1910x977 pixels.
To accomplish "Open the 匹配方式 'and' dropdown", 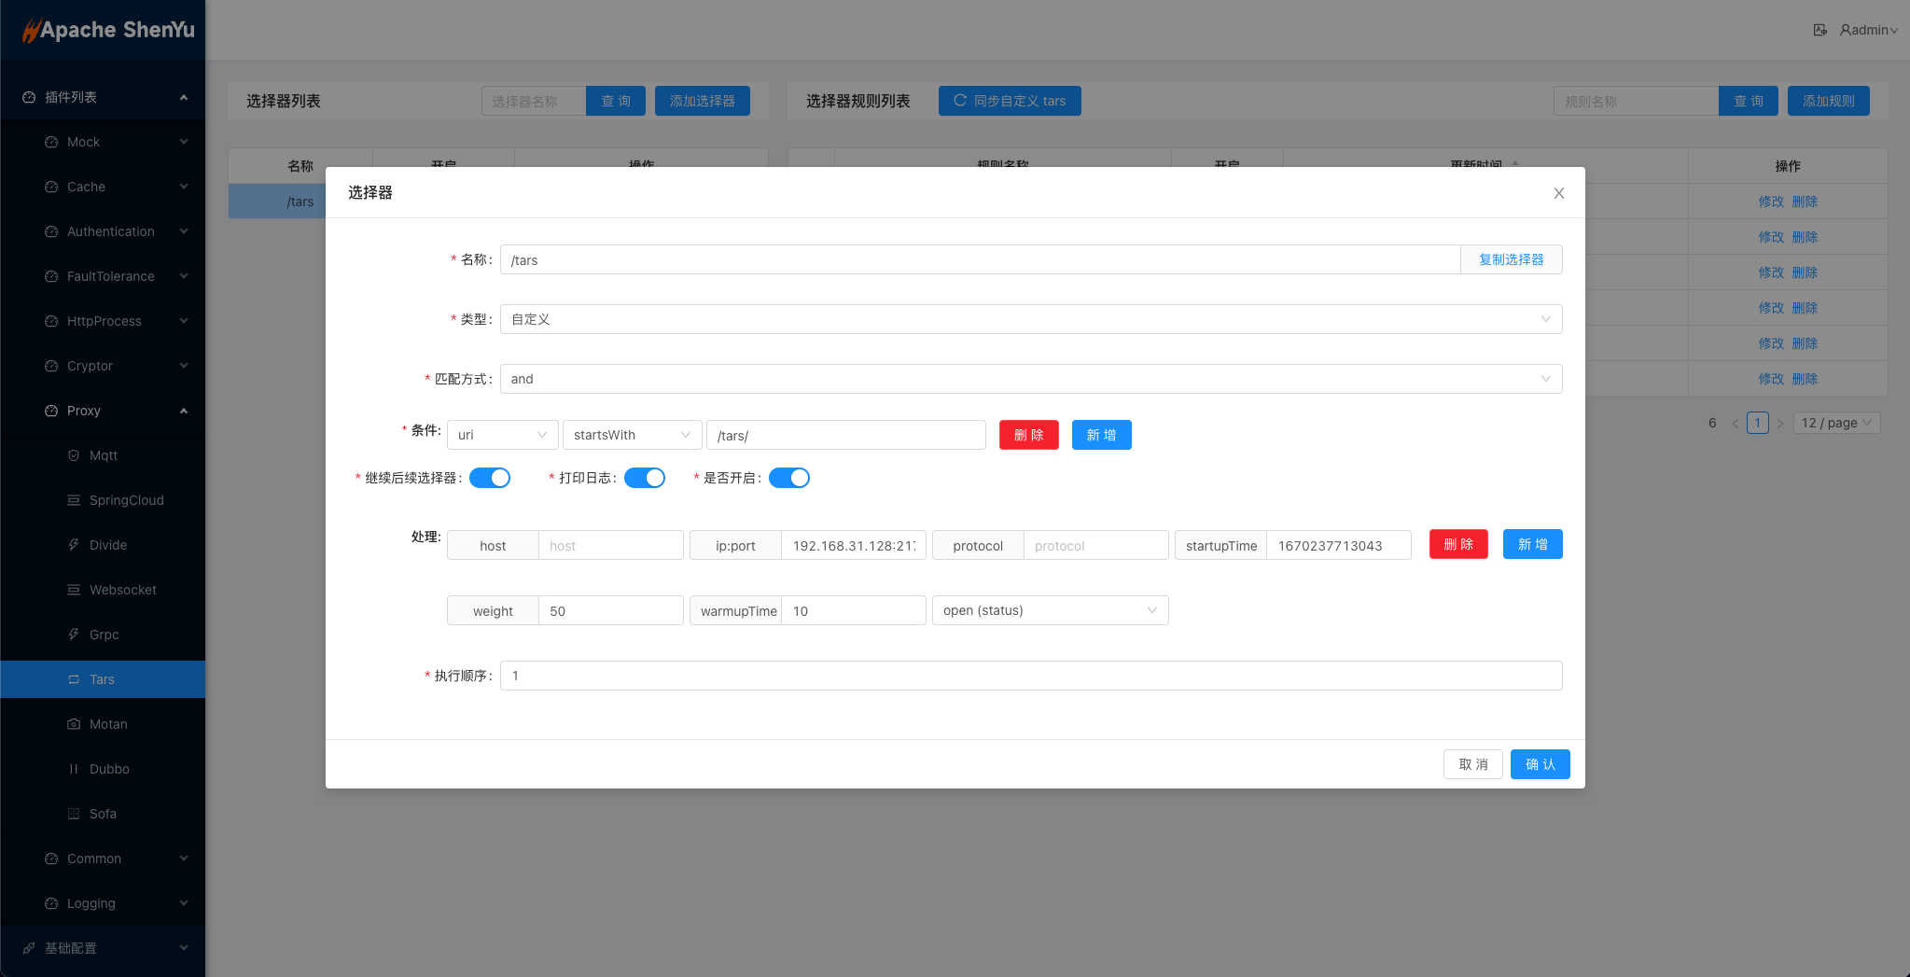I will pos(1030,379).
